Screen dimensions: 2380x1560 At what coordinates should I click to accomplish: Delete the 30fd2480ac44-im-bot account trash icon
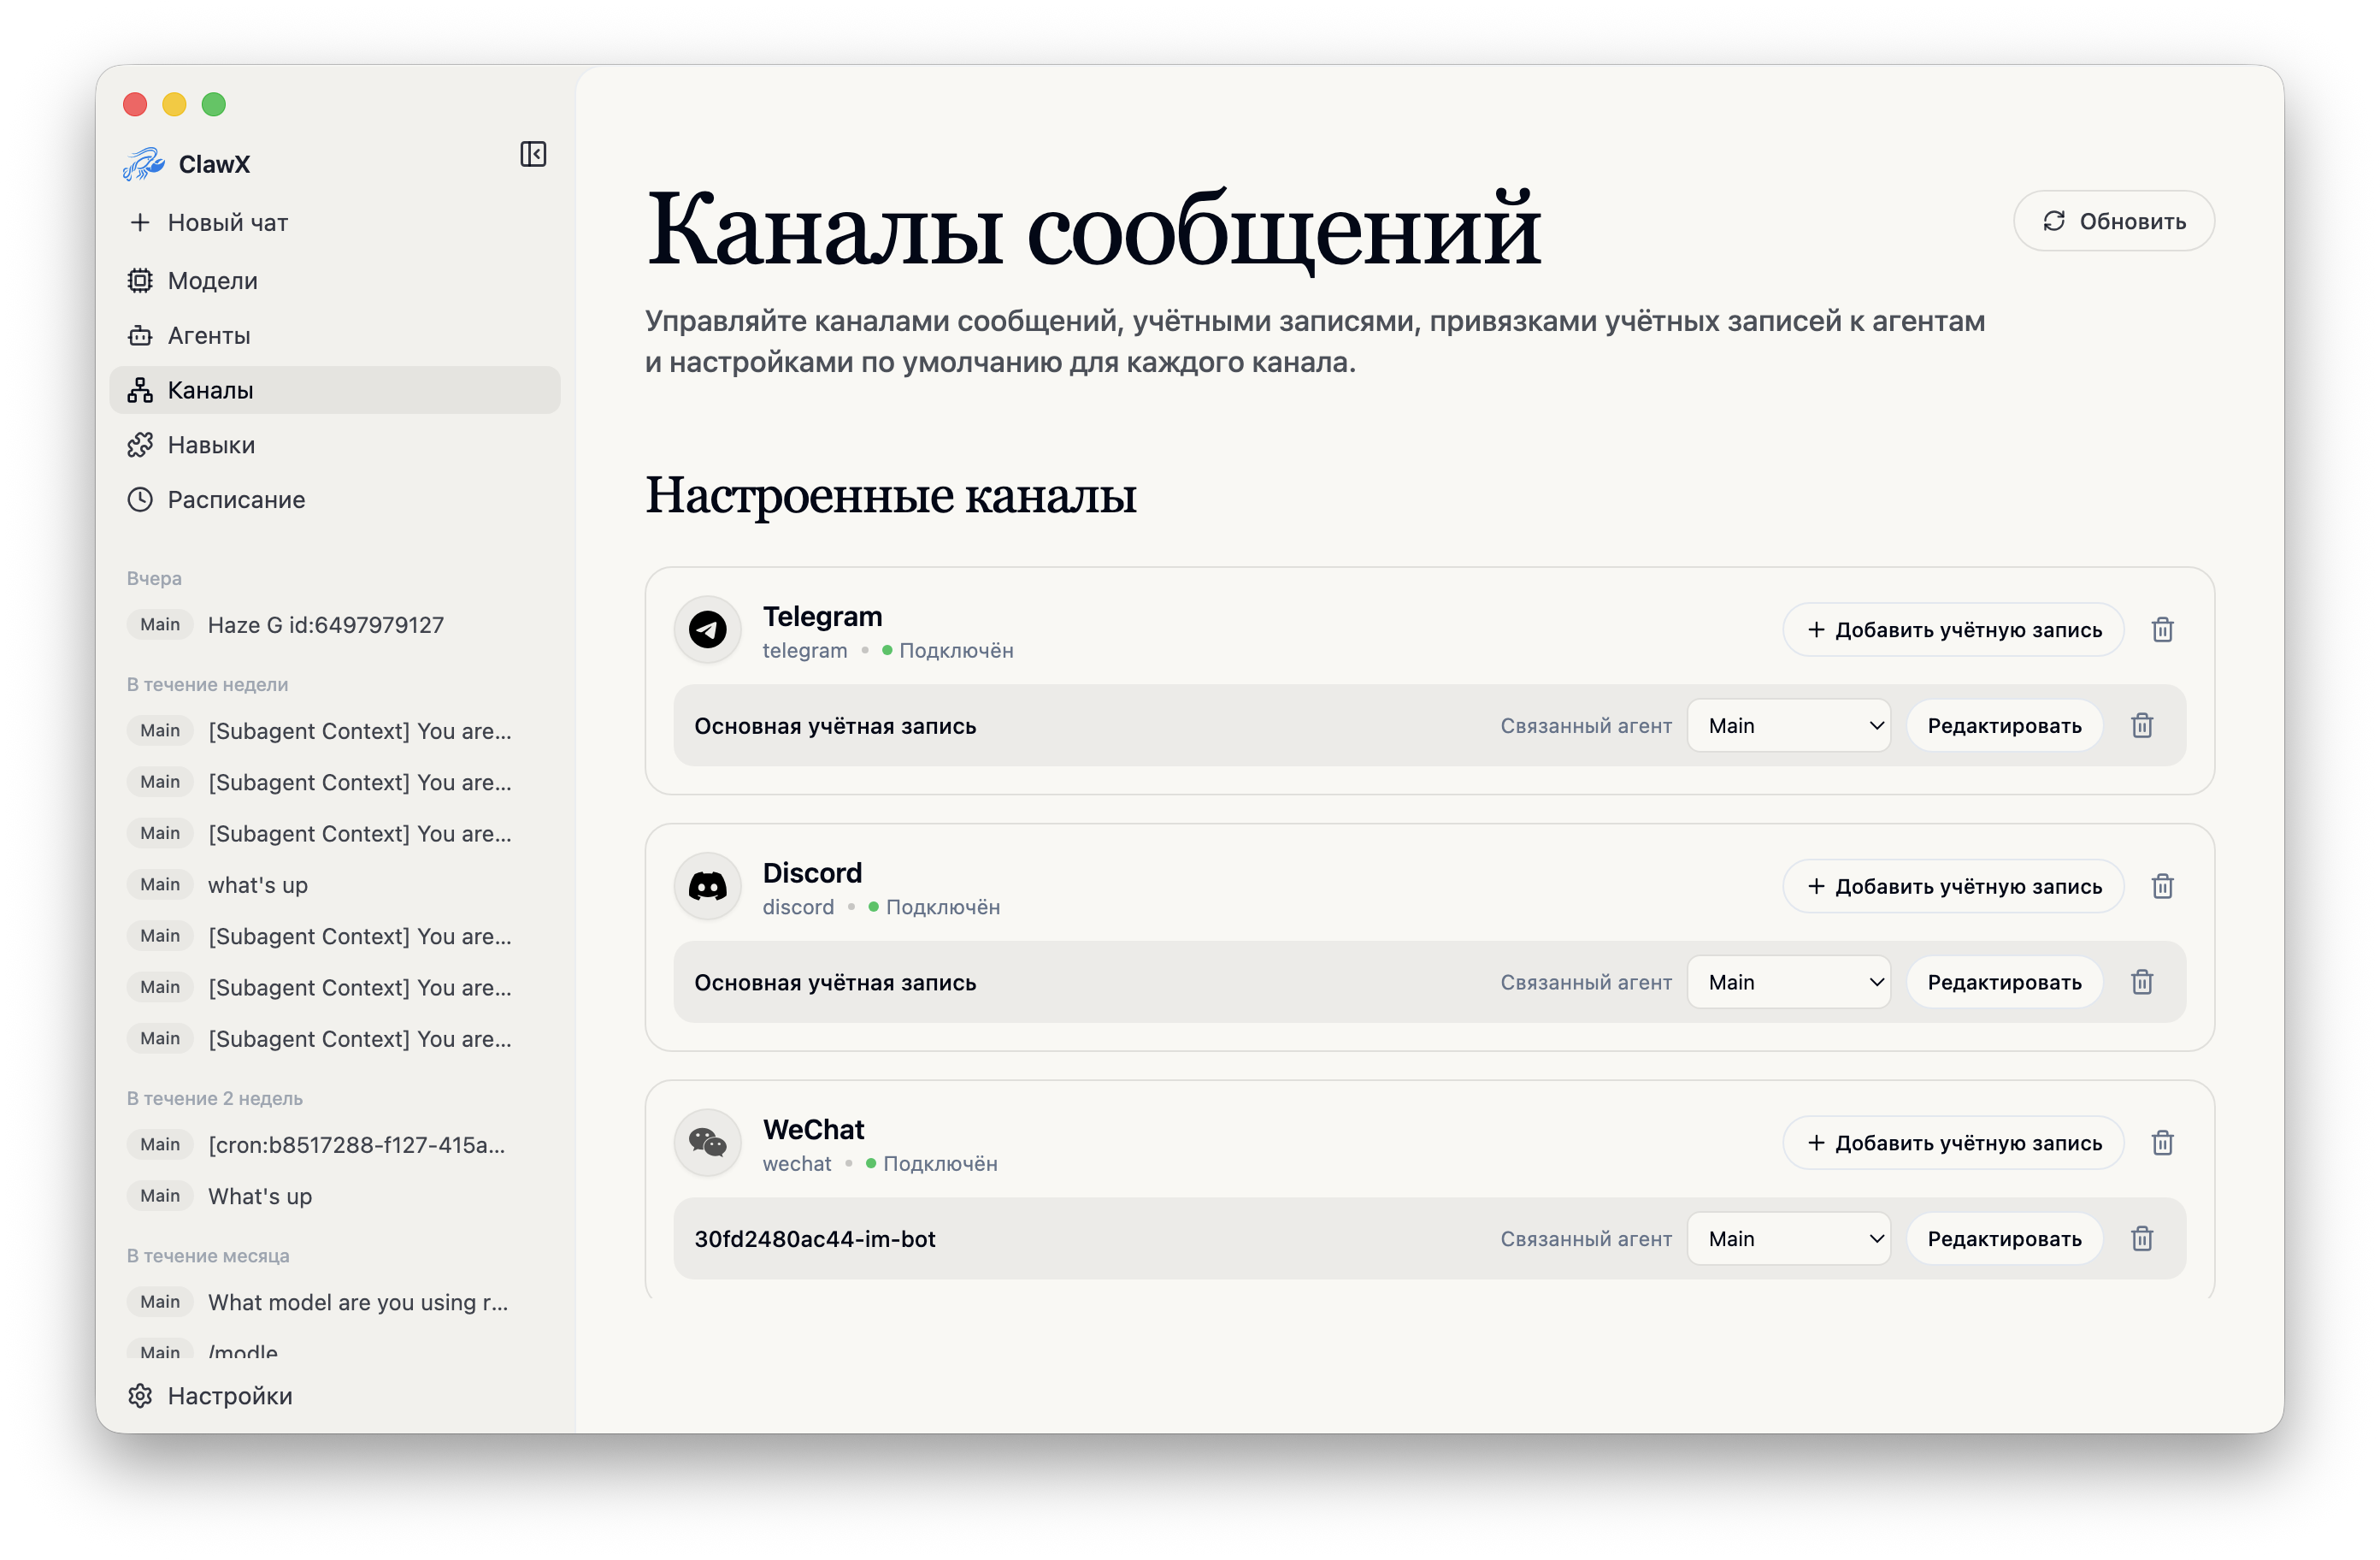[x=2141, y=1238]
